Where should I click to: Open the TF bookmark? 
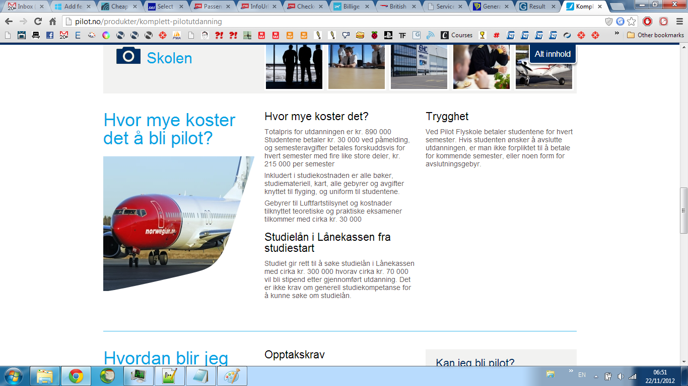click(x=402, y=35)
